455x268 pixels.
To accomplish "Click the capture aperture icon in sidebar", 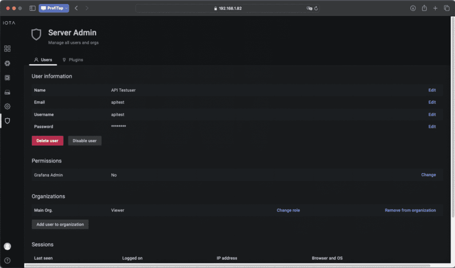I will click(x=7, y=63).
